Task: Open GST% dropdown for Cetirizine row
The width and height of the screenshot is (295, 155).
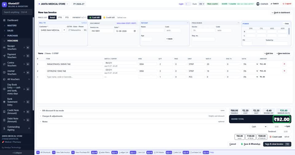Action: click(250, 71)
